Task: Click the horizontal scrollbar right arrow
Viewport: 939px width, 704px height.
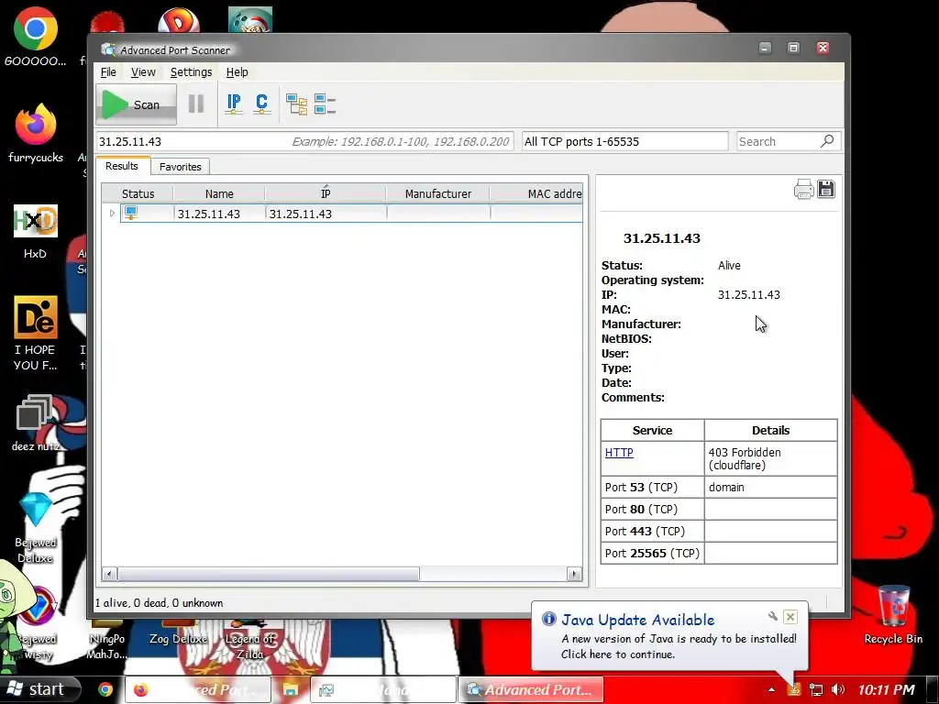Action: tap(574, 574)
